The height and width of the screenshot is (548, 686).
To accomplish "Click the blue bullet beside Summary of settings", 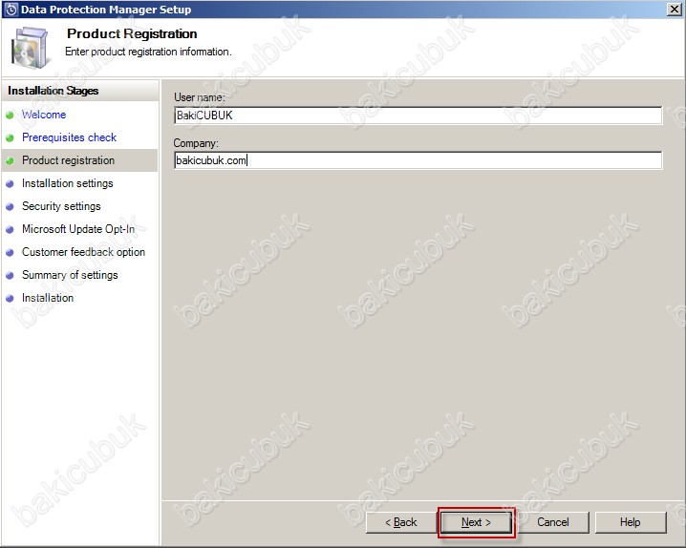I will pos(11,276).
